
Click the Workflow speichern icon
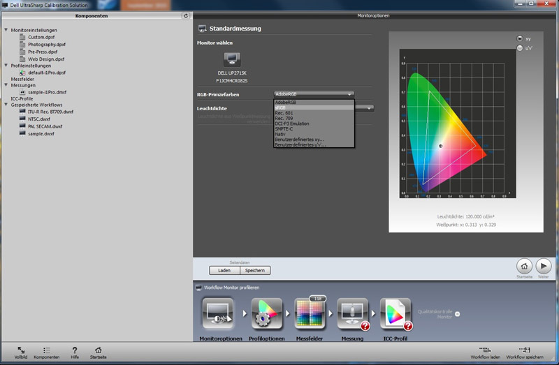(525, 350)
